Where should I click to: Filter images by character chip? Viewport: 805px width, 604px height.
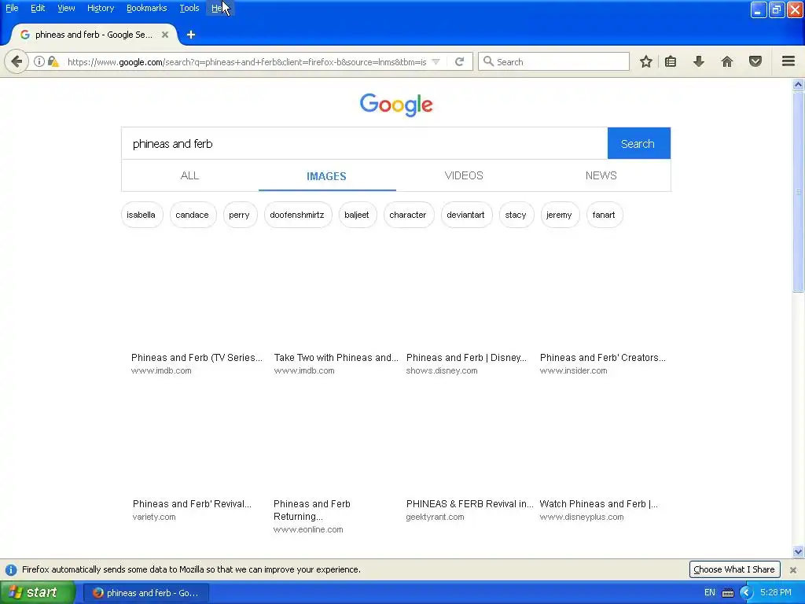408,215
